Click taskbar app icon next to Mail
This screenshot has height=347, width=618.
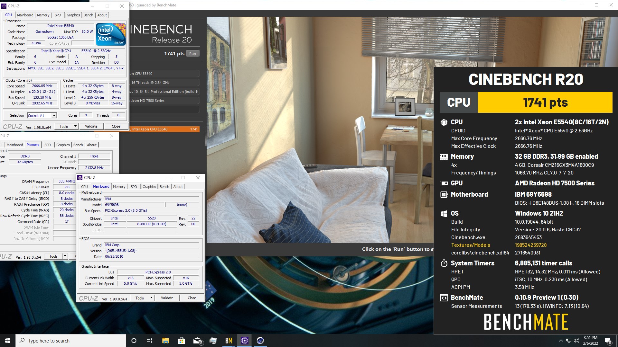(x=213, y=341)
